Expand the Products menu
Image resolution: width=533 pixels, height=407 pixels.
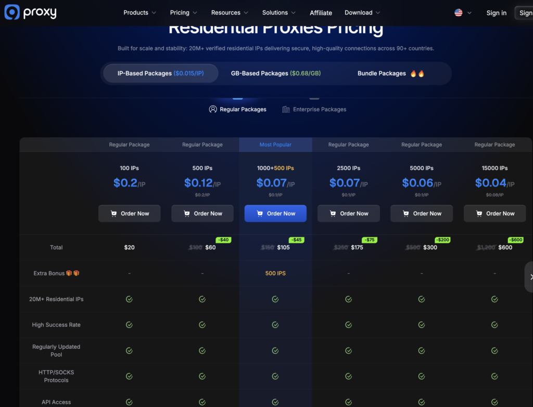(x=139, y=12)
